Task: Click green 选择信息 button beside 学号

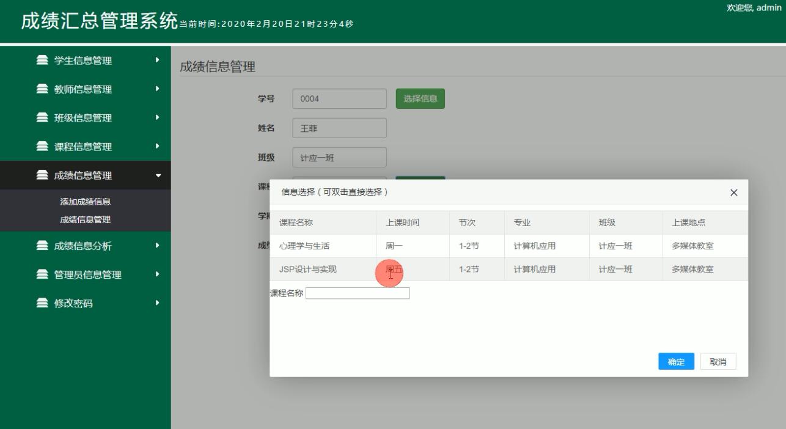Action: click(x=421, y=99)
